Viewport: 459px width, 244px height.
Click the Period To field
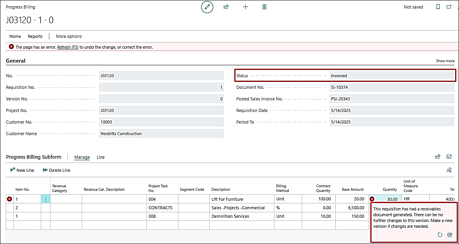click(392, 122)
